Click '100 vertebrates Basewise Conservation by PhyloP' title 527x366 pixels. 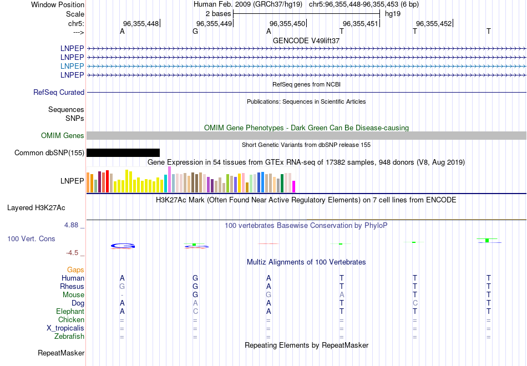306,226
